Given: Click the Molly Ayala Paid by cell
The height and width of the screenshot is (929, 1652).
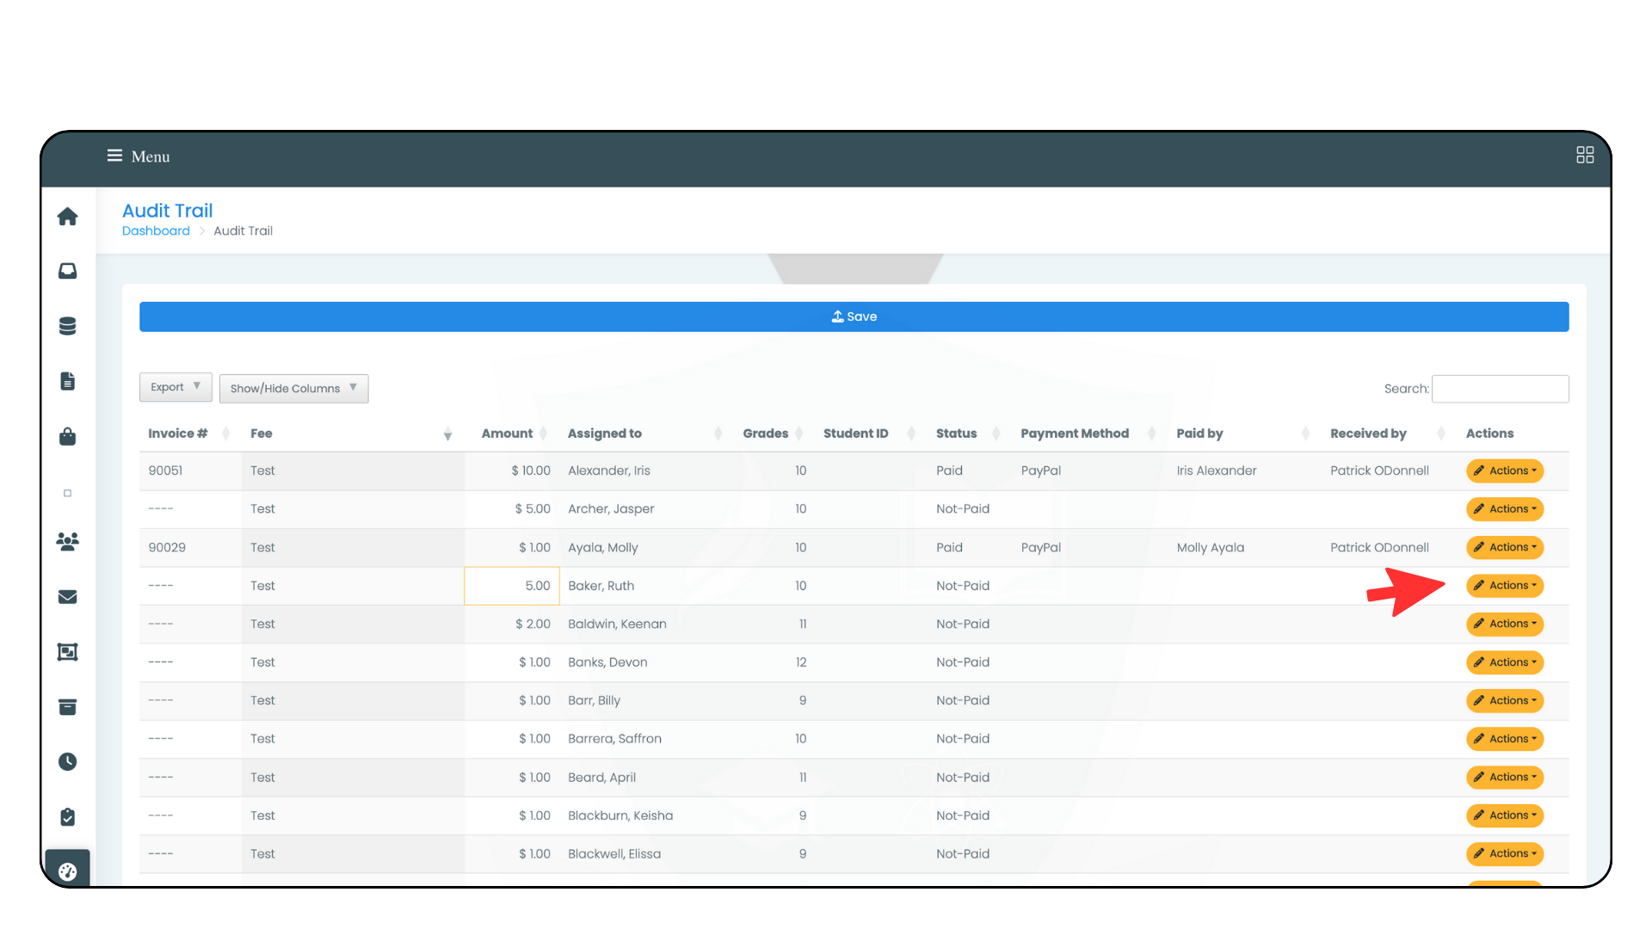Looking at the screenshot, I should (x=1211, y=547).
